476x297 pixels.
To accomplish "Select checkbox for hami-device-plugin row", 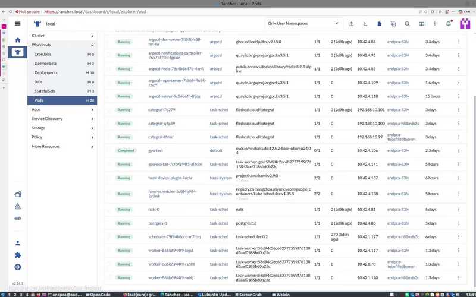I will coord(109,178).
